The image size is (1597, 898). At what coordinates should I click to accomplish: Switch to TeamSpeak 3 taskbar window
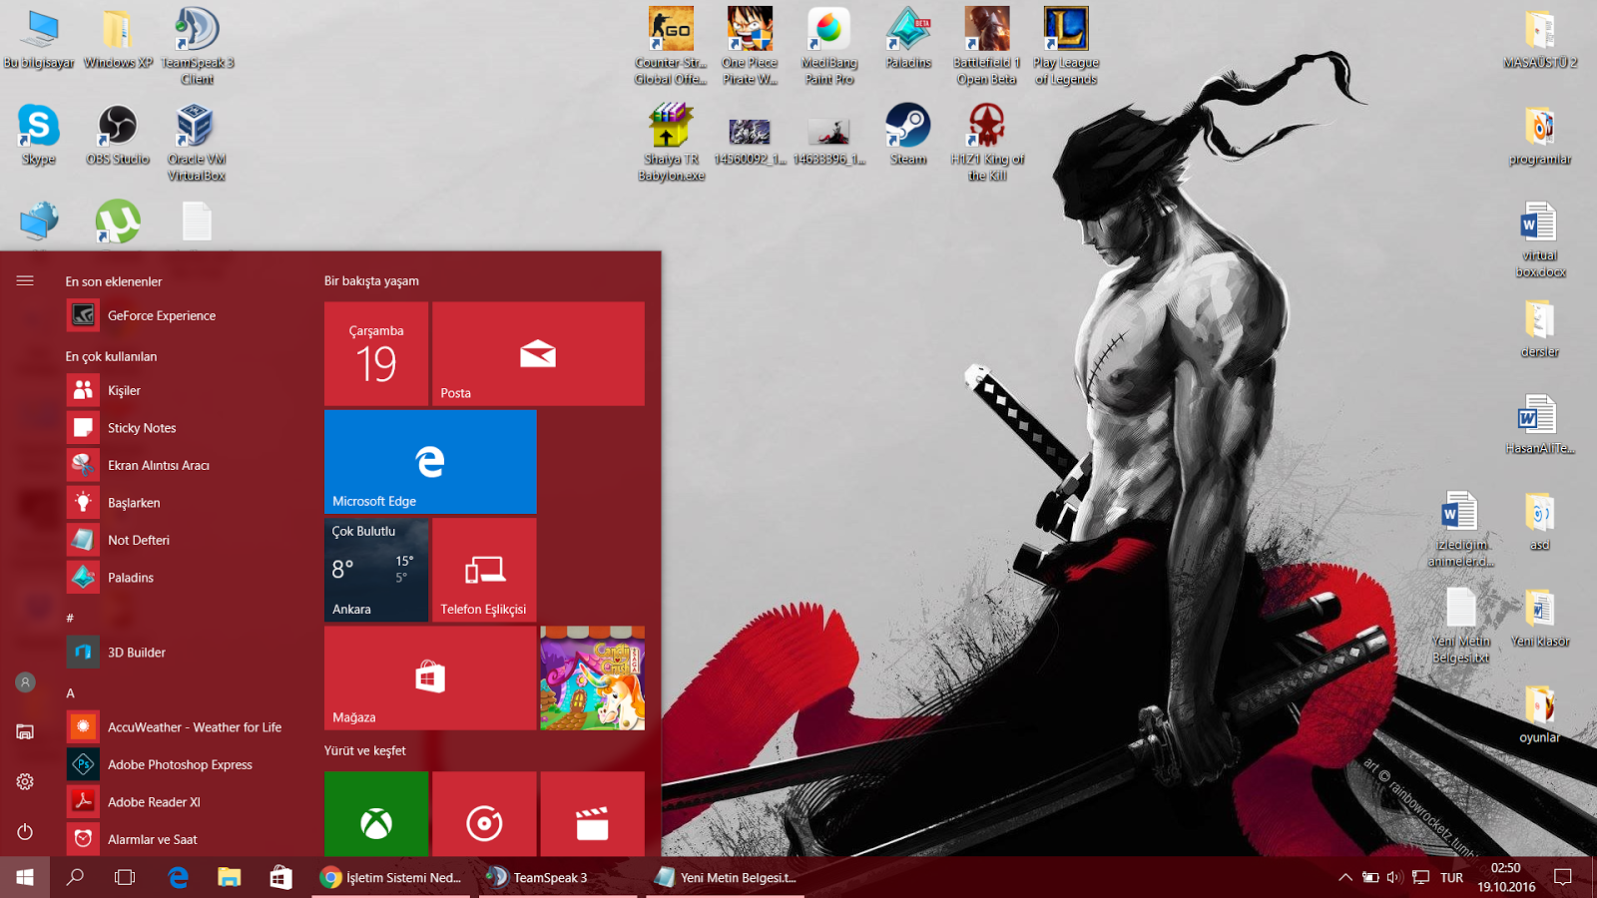(559, 877)
